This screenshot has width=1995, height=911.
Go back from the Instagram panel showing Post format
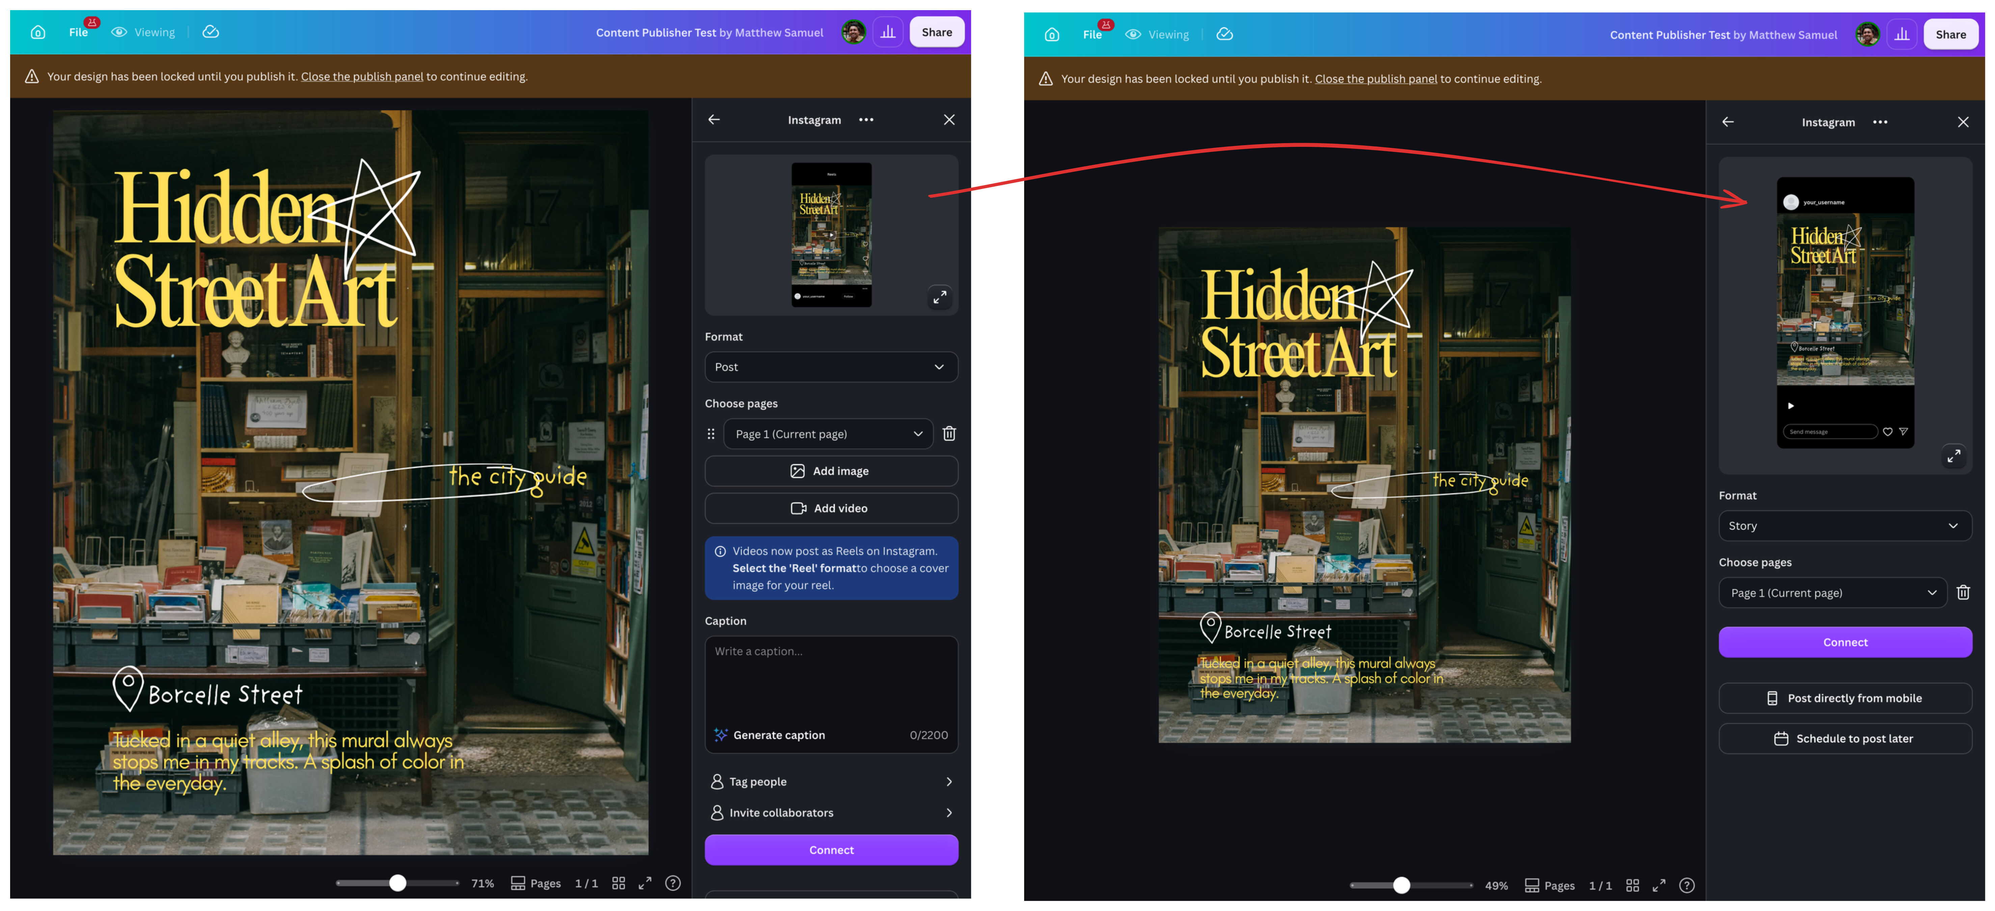coord(714,120)
